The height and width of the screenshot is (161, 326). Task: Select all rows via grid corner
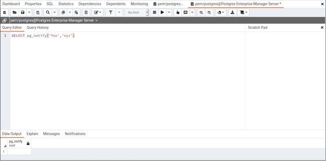click(x=4, y=144)
